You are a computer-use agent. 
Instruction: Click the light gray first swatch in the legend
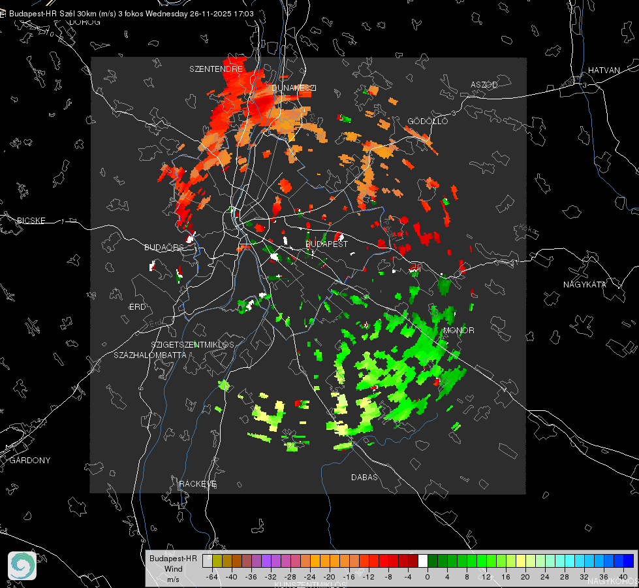pos(208,561)
